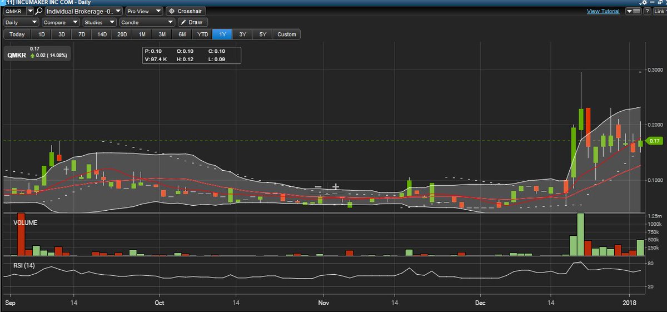Click the 0.3000 price axis label
This screenshot has width=667, height=312.
pyautogui.click(x=656, y=70)
